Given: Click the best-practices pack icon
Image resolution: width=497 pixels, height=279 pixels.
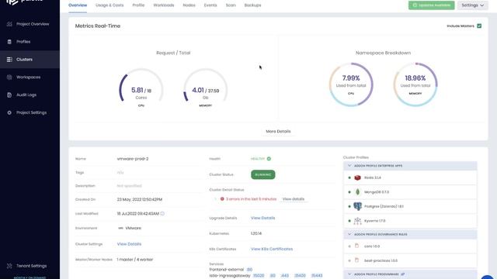Looking at the screenshot, I should 357,260.
